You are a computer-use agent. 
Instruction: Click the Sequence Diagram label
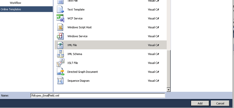tap(78, 81)
